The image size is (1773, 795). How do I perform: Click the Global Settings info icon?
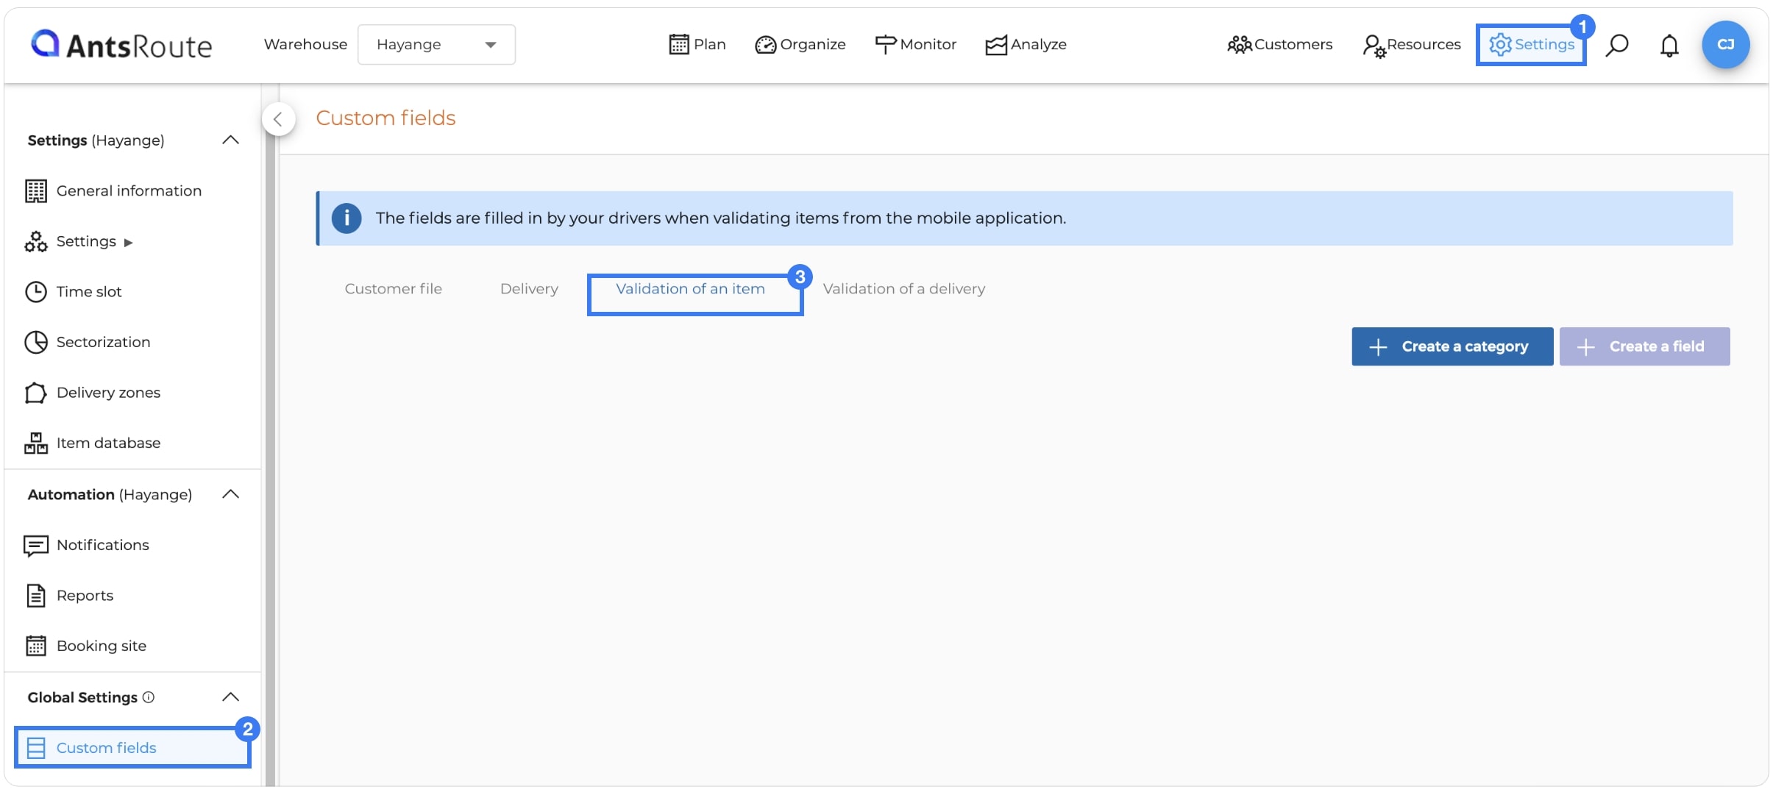(149, 697)
